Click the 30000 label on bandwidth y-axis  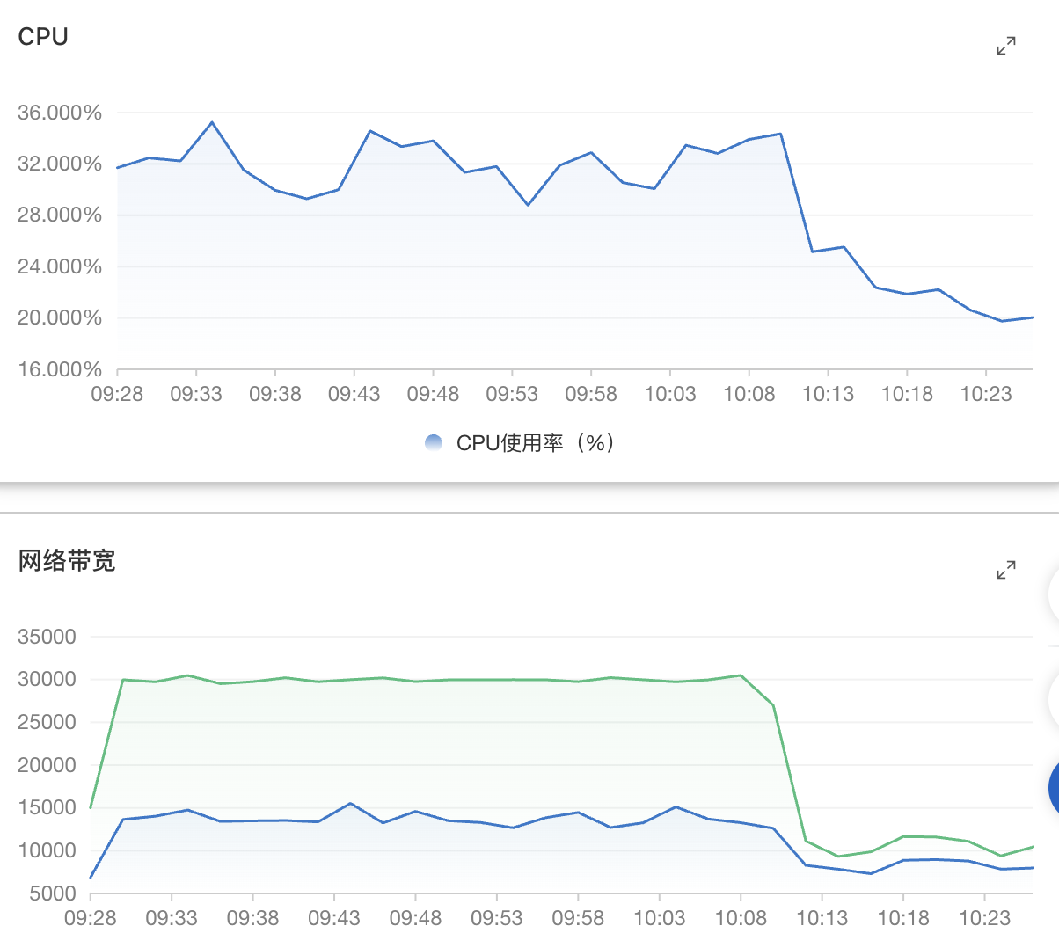coord(47,679)
